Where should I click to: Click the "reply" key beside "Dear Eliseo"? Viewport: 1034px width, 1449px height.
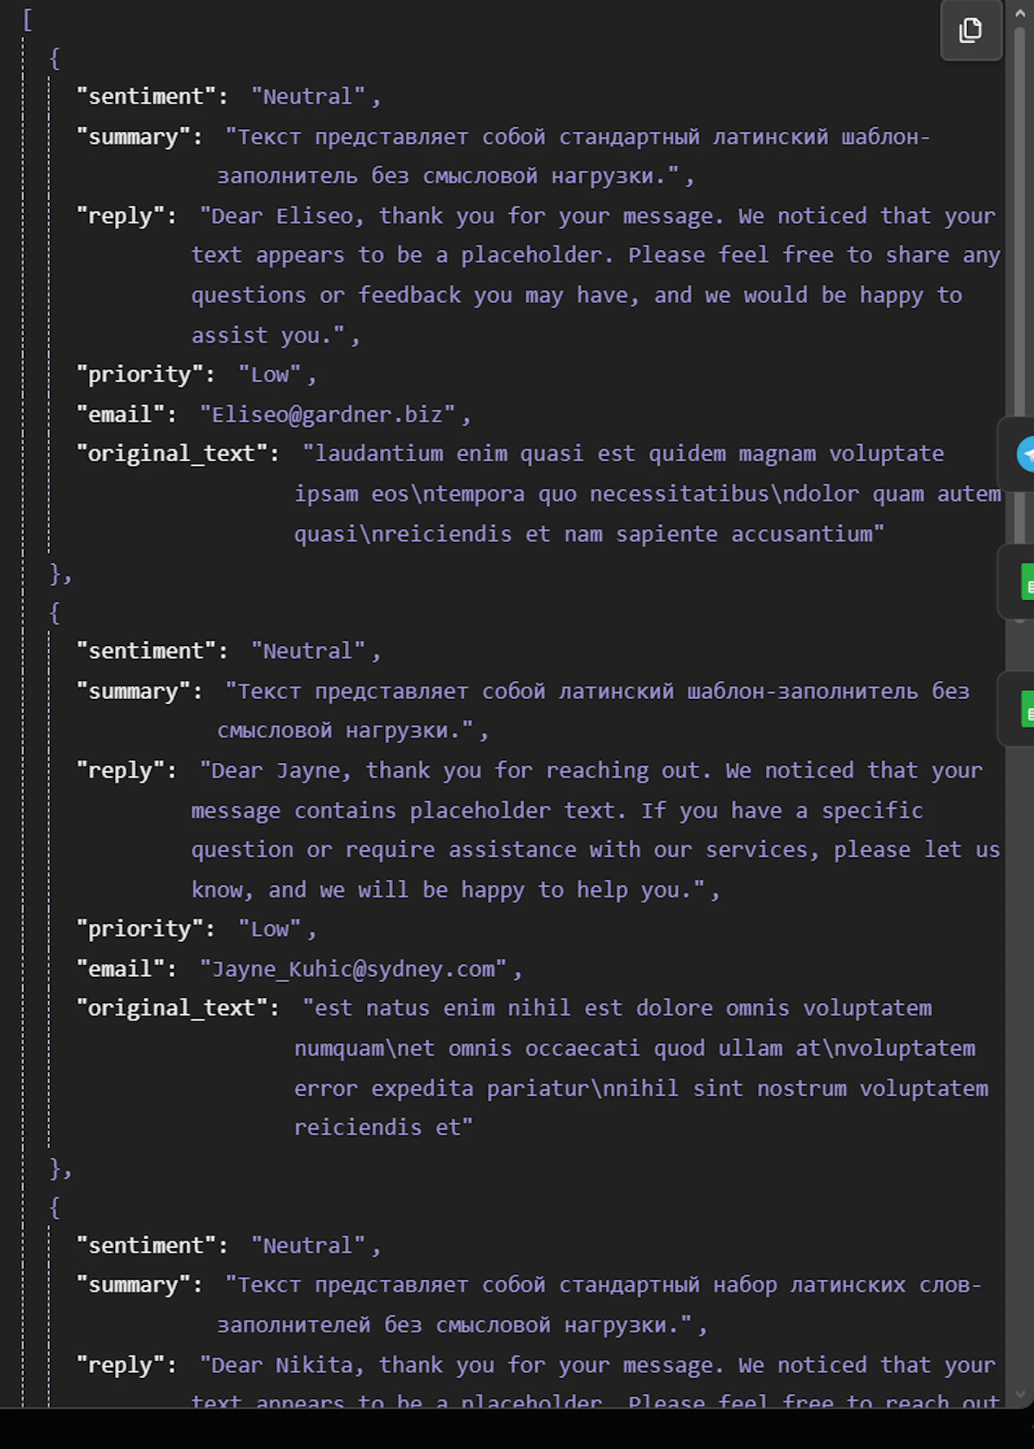[126, 216]
